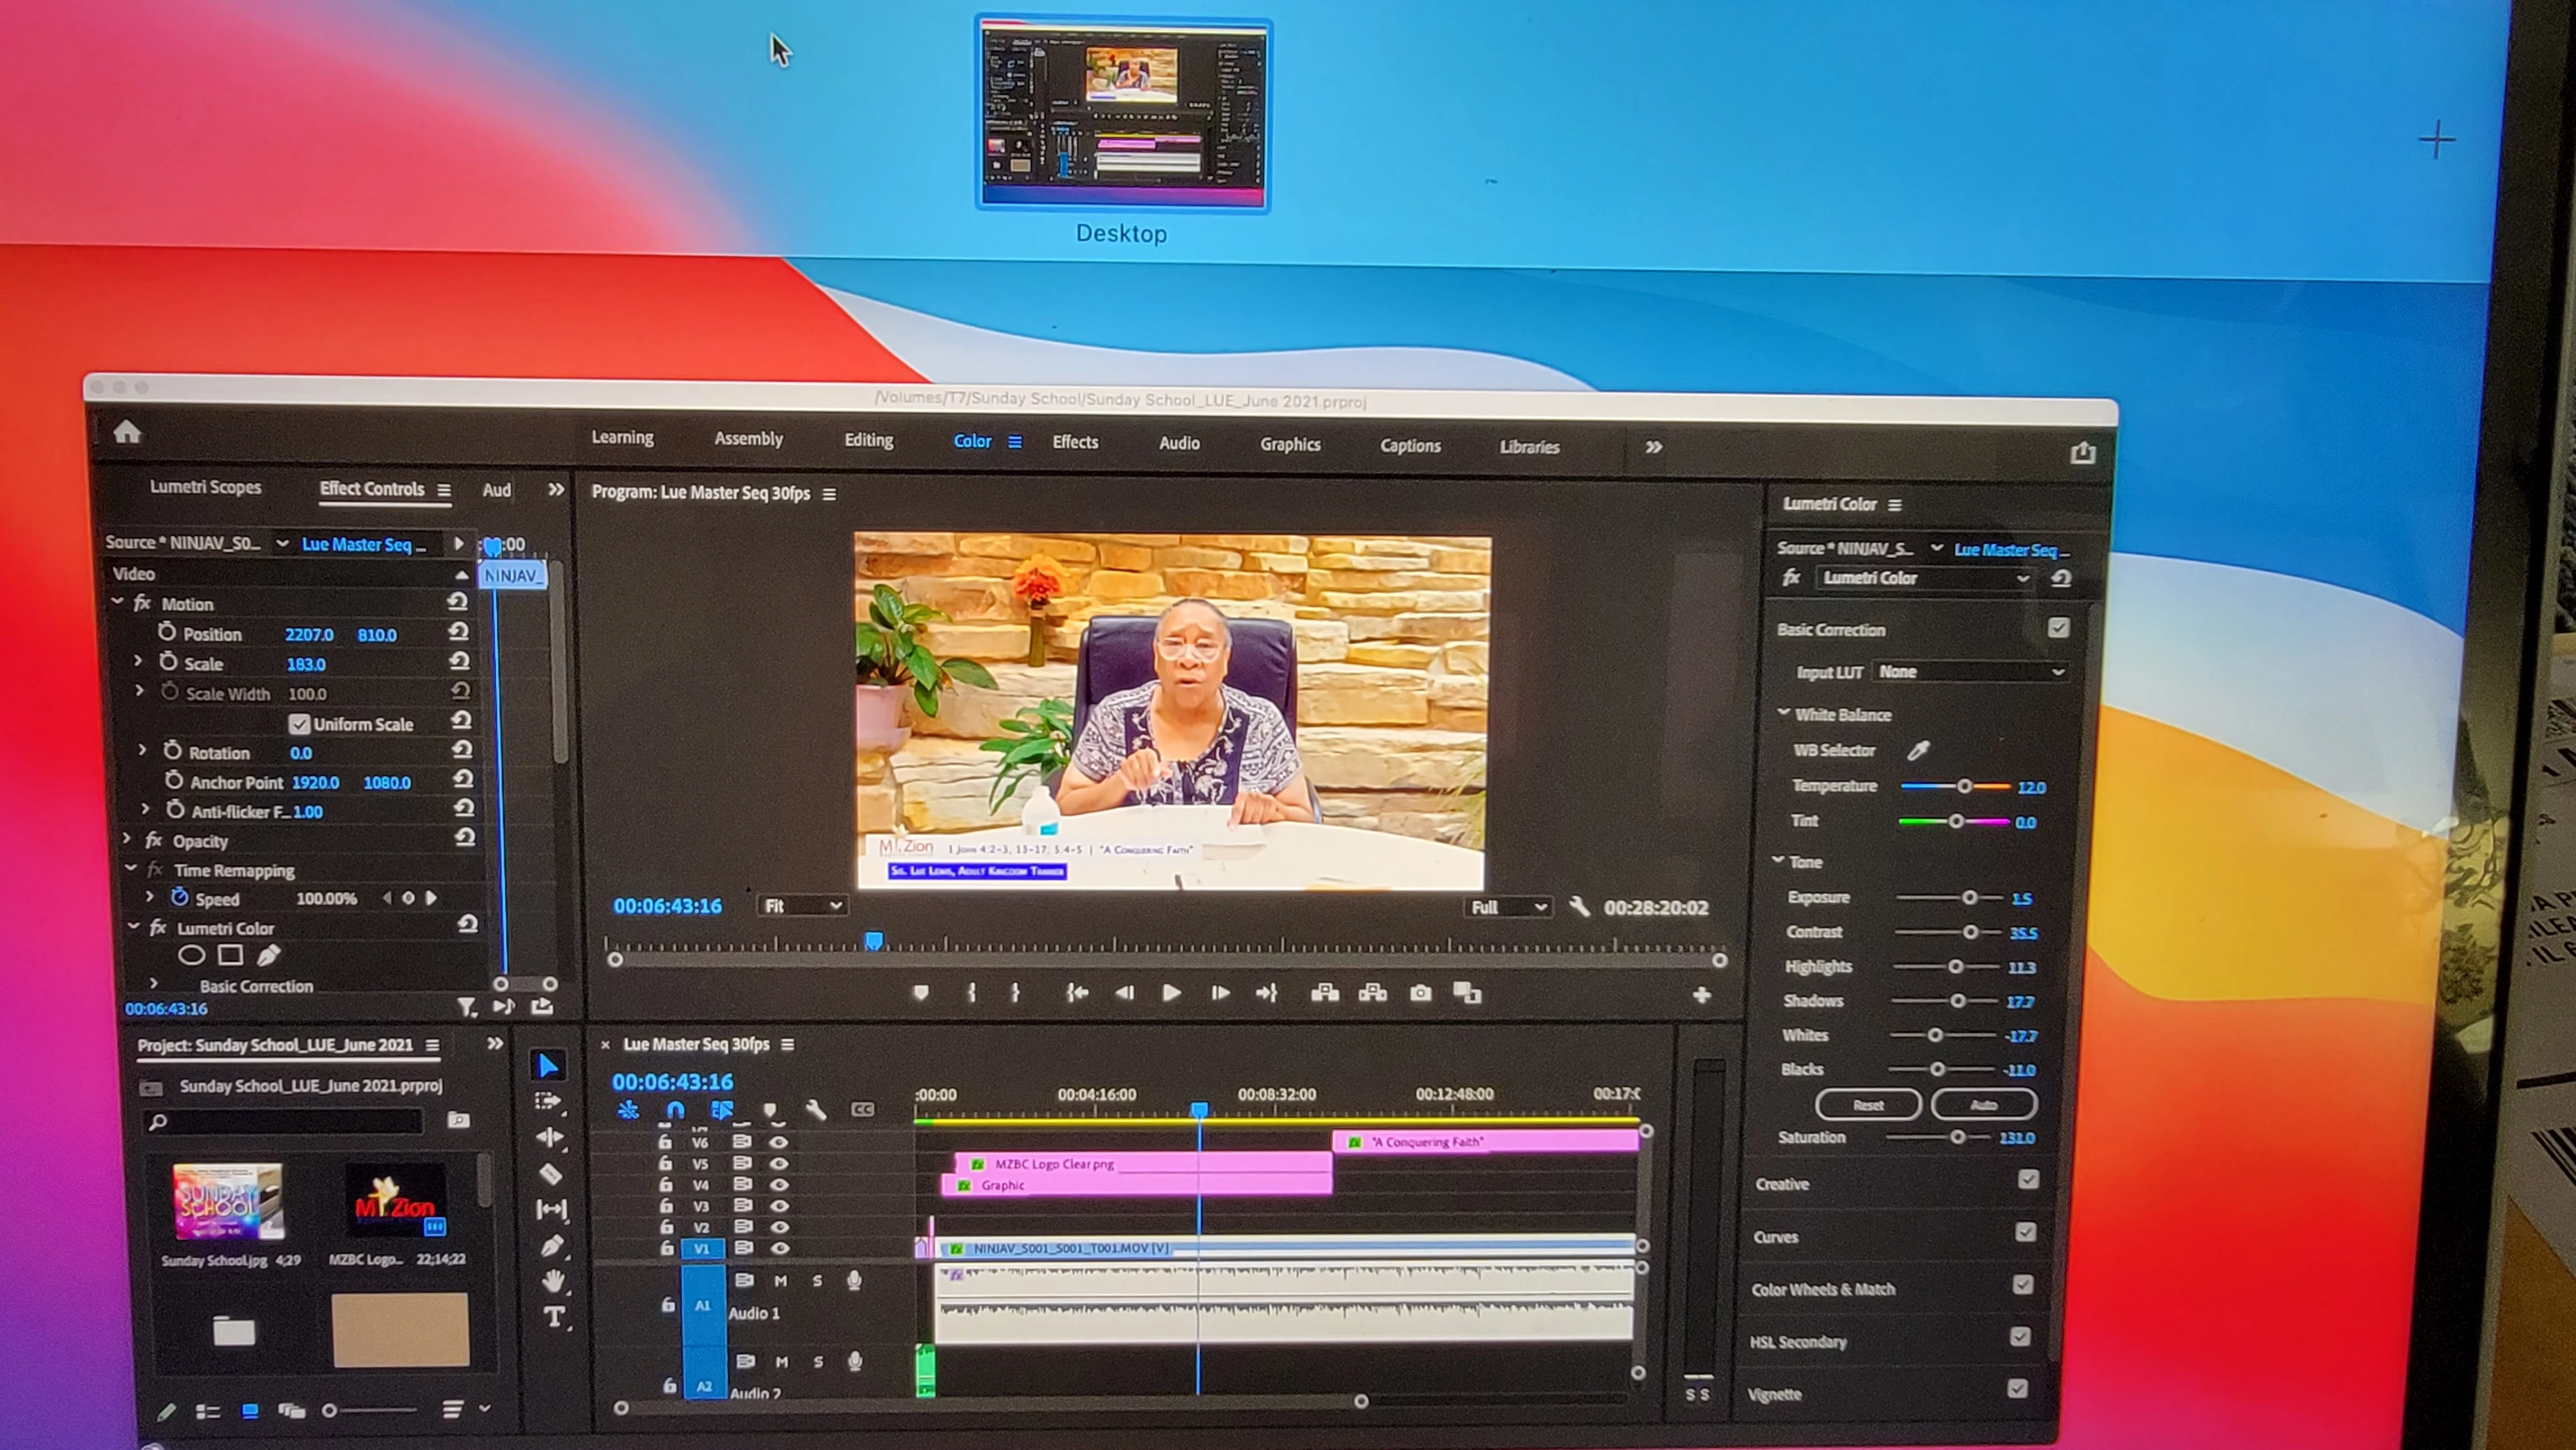Create ellipse mask for Lumetri Color

click(x=191, y=956)
